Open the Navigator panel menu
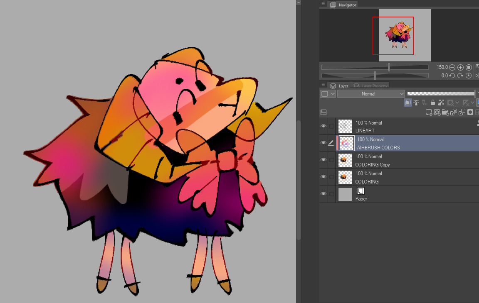 (323, 4)
